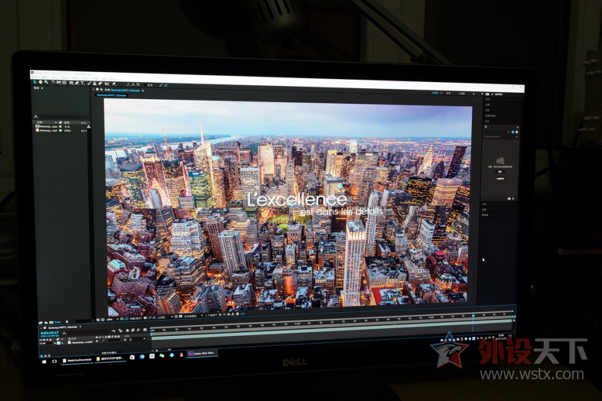Viewport: 602px width, 401px height.
Task: Switch Libraries to list view icon
Action: point(517,132)
